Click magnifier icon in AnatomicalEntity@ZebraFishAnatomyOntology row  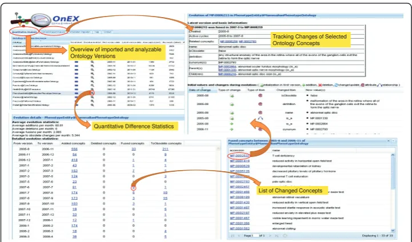pyautogui.click(x=92, y=62)
